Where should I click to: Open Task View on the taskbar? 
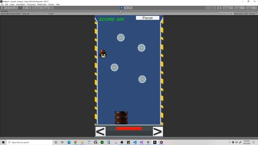pos(62,142)
